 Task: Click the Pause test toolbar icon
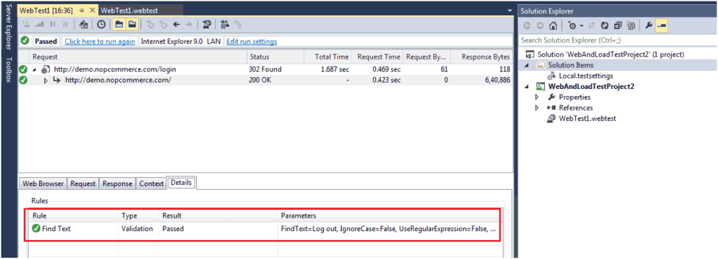53,24
